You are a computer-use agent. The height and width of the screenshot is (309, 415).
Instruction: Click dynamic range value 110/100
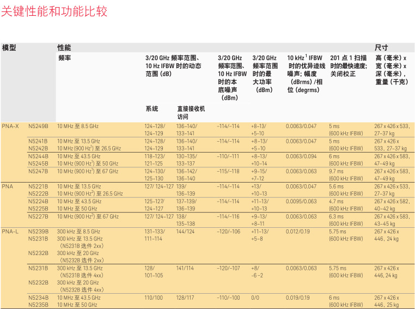tap(154, 298)
